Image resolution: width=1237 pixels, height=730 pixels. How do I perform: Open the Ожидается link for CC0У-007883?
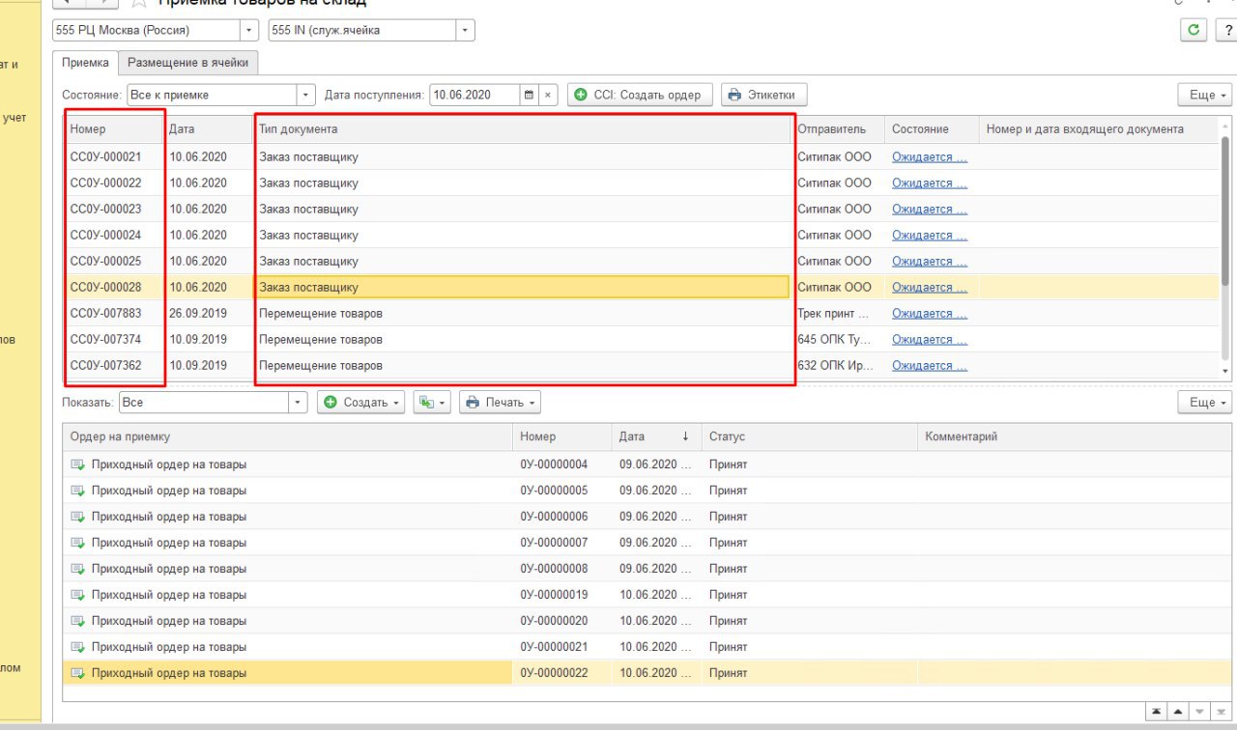[x=929, y=313]
